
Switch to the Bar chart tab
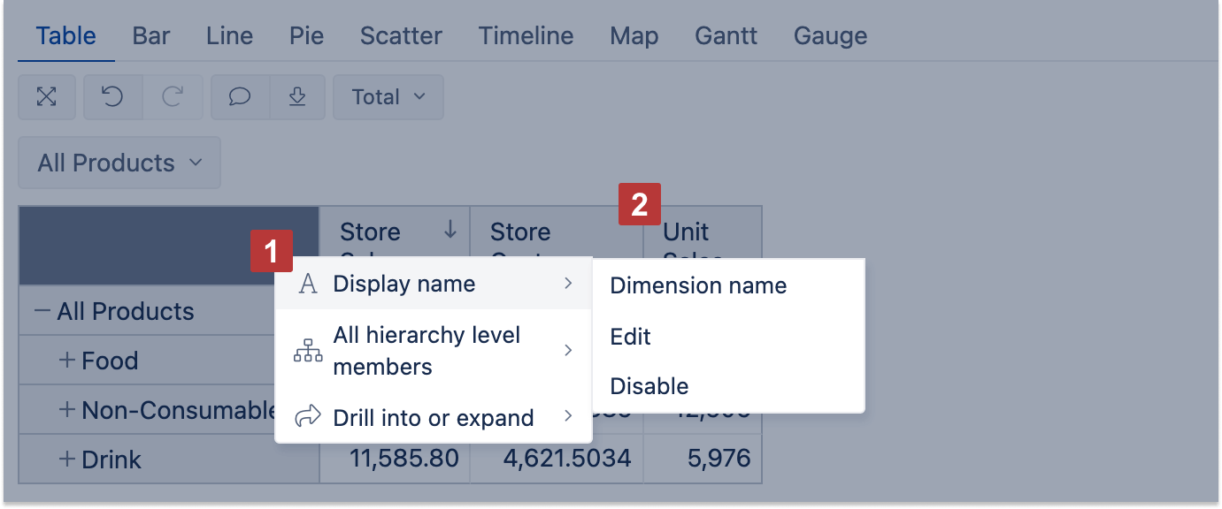coord(151,36)
